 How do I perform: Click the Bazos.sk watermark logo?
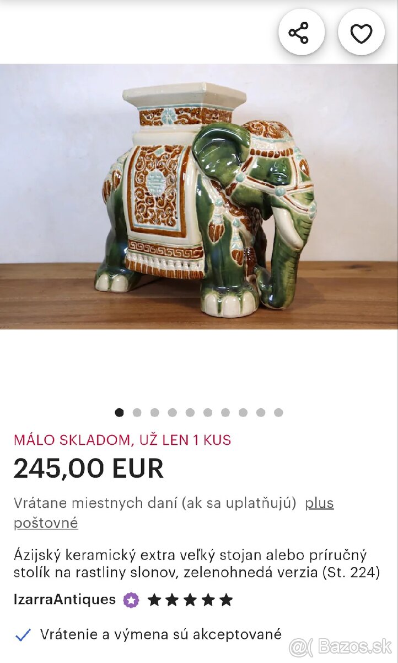341,646
